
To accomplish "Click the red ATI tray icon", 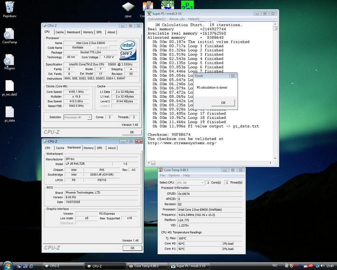I will point(310,266).
